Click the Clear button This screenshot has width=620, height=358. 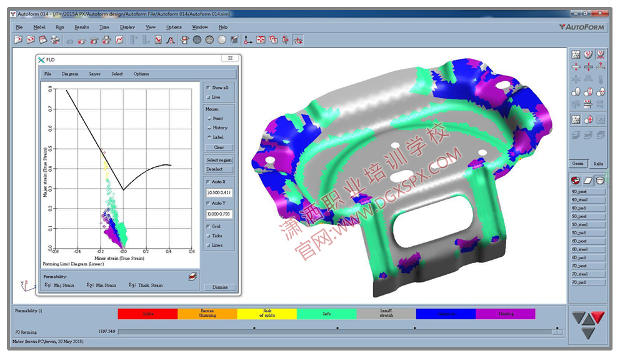point(219,147)
